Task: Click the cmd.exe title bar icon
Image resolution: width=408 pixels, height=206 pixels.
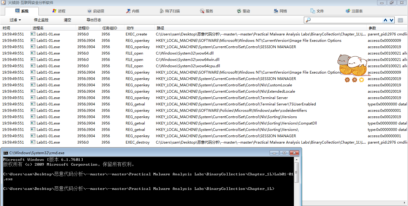Action: point(6,153)
